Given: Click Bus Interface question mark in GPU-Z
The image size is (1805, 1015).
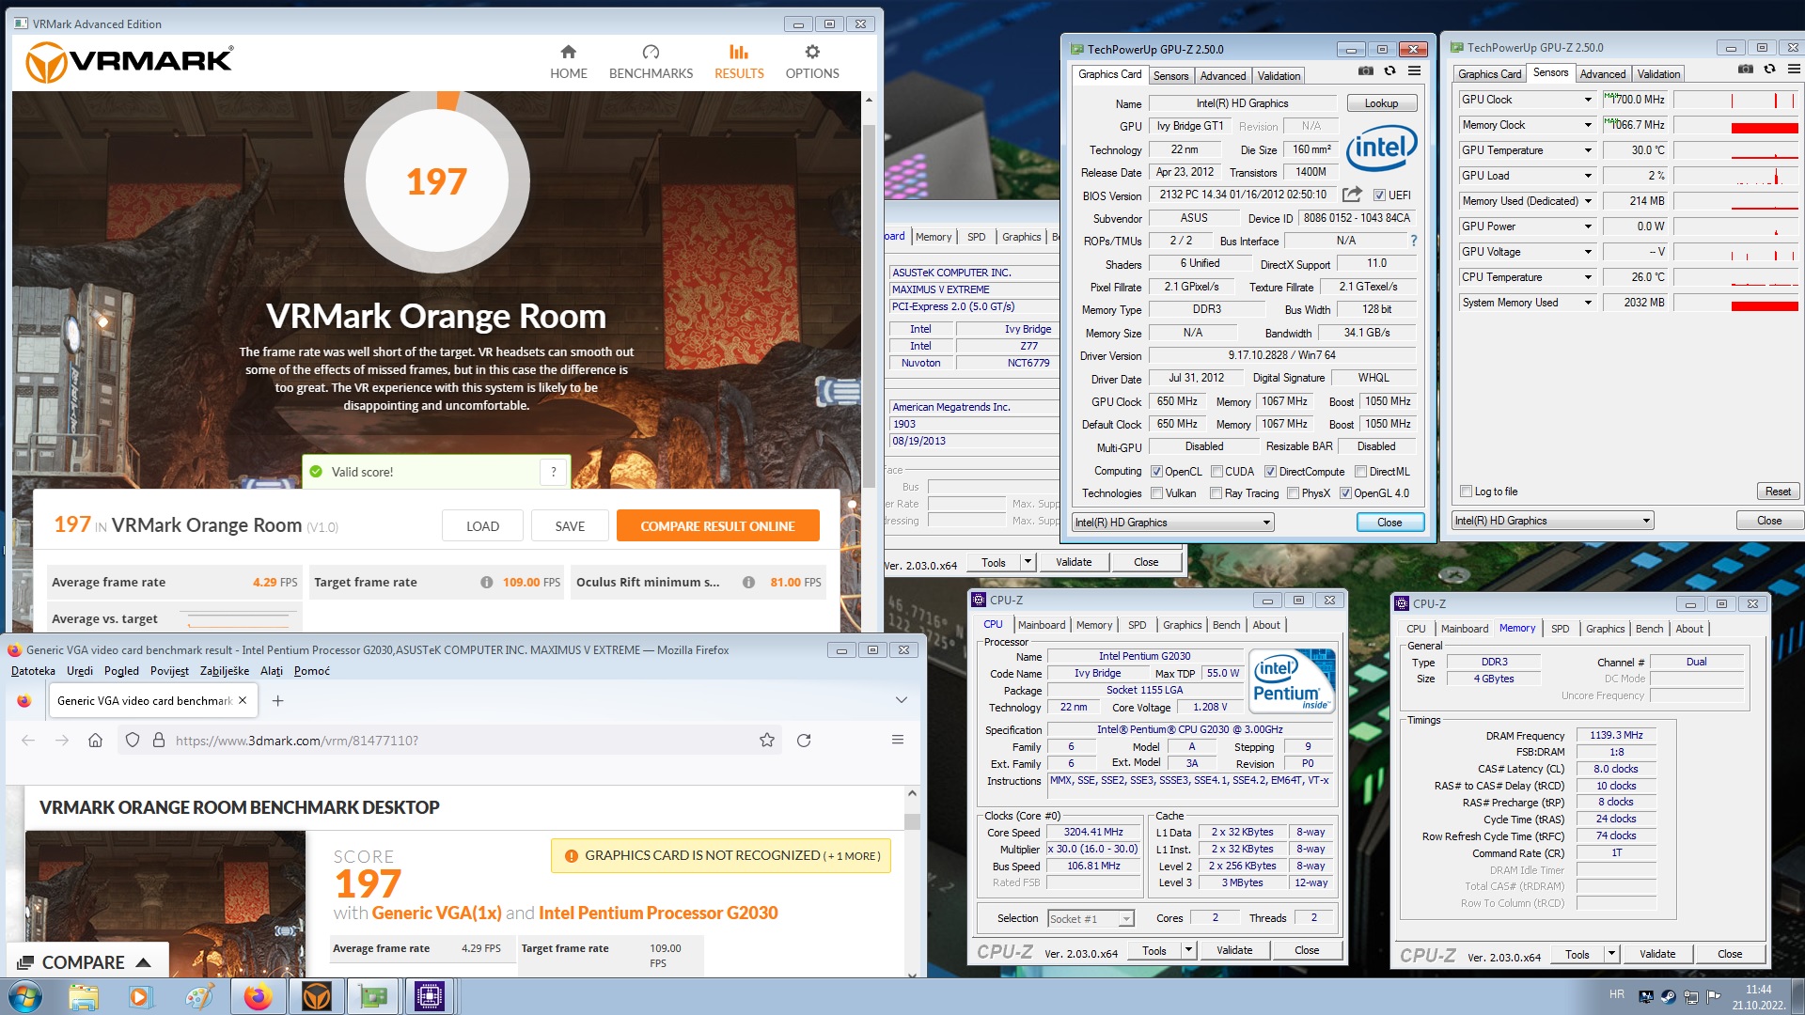Looking at the screenshot, I should (1413, 241).
